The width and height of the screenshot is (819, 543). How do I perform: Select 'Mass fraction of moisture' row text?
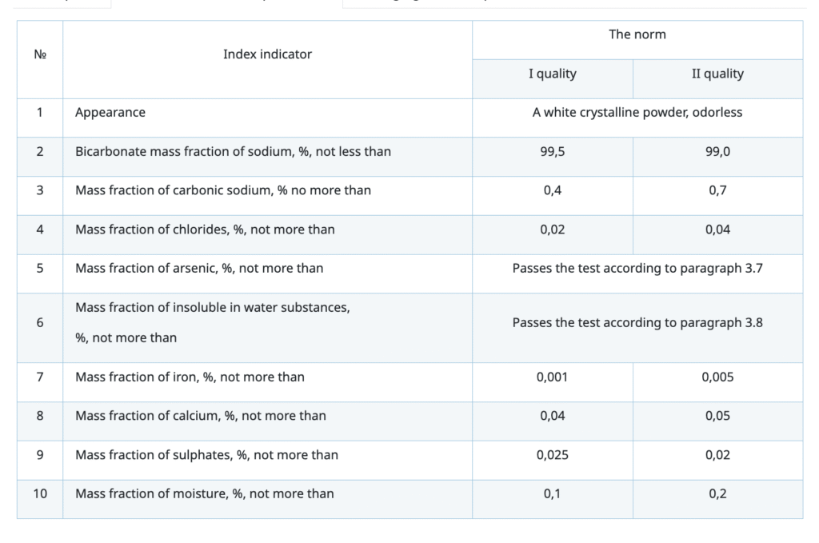coord(205,493)
